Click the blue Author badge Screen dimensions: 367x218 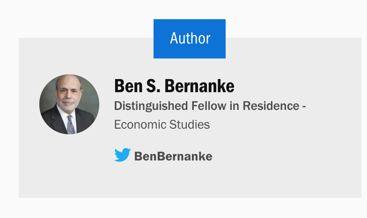point(190,39)
